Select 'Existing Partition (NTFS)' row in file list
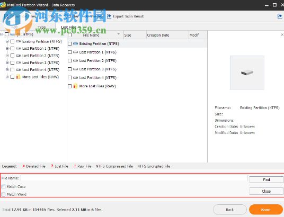Viewport: 284px width, 217px height. pyautogui.click(x=137, y=43)
